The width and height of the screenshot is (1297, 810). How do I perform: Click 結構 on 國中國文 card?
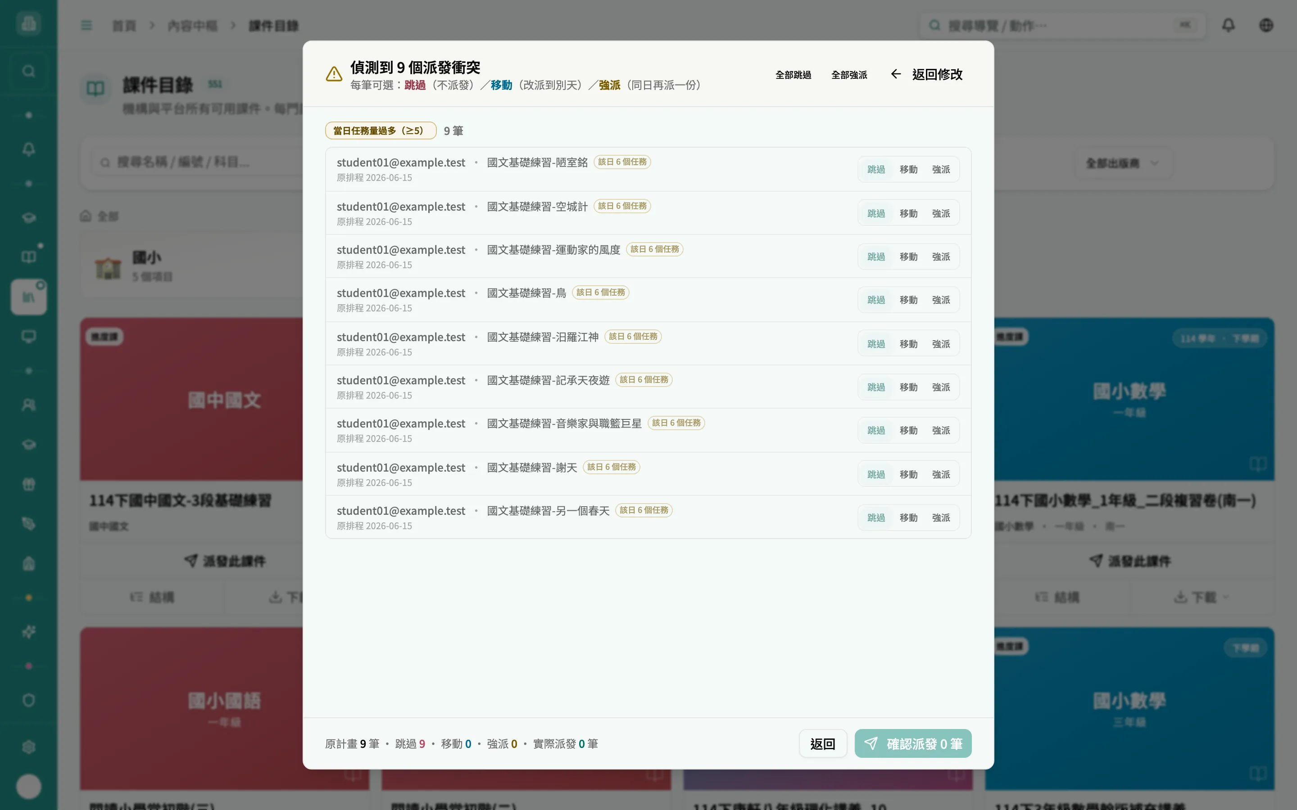coord(152,597)
